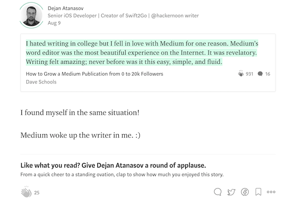Share the story on Twitter

(231, 192)
